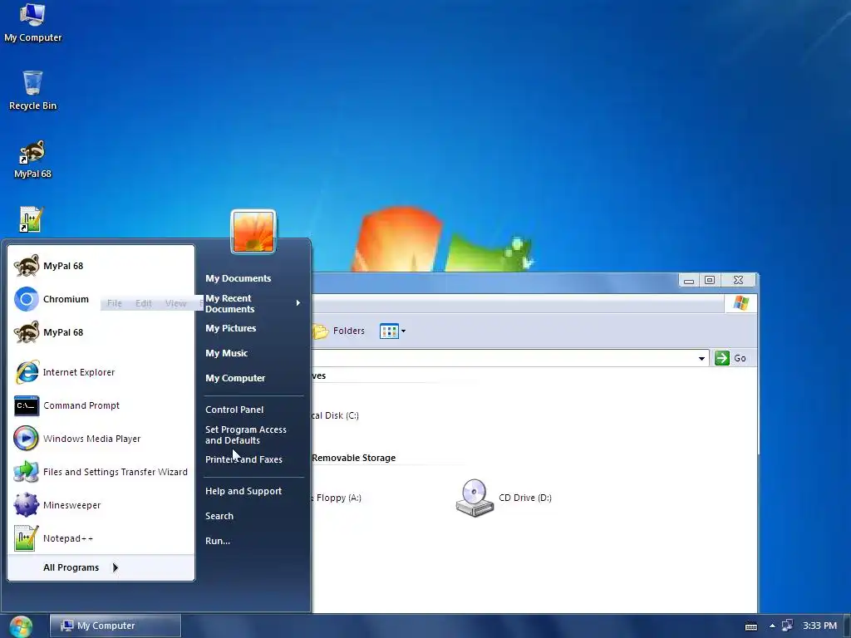851x638 pixels.
Task: Select the Notepad++ desktop shortcut icon
Action: (31, 219)
